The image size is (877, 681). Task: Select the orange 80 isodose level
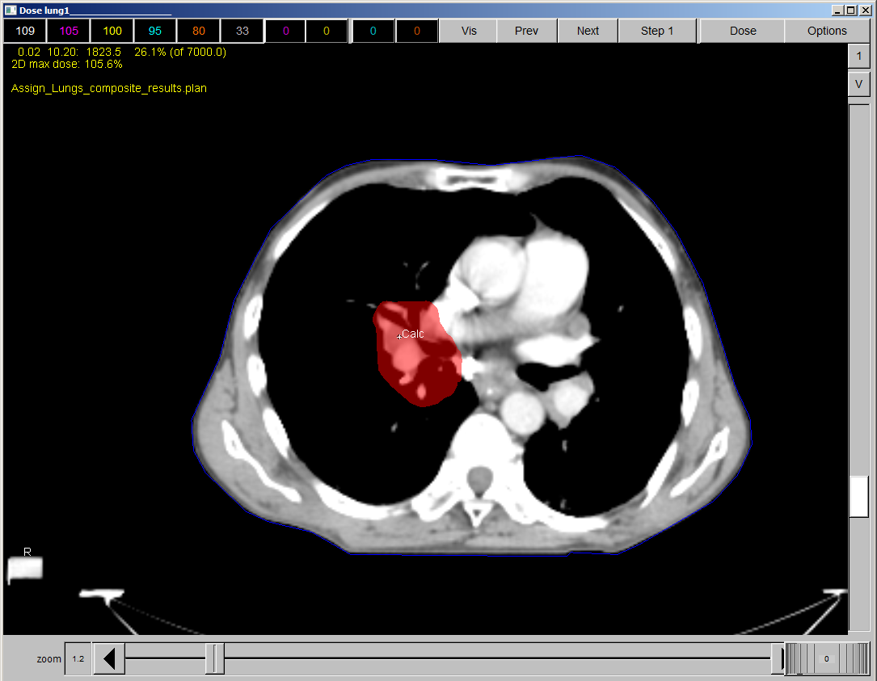[x=199, y=32]
